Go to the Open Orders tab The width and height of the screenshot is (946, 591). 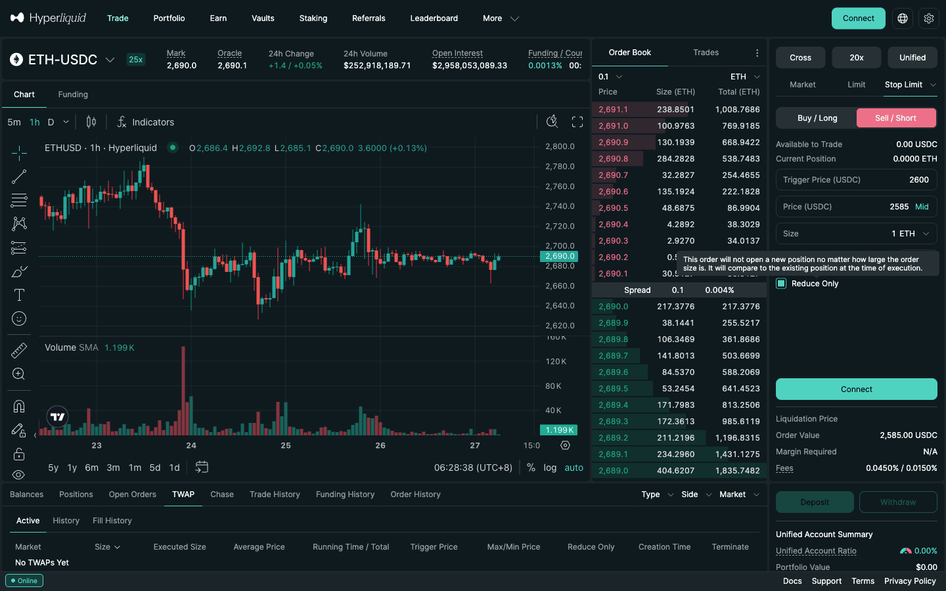tap(133, 494)
